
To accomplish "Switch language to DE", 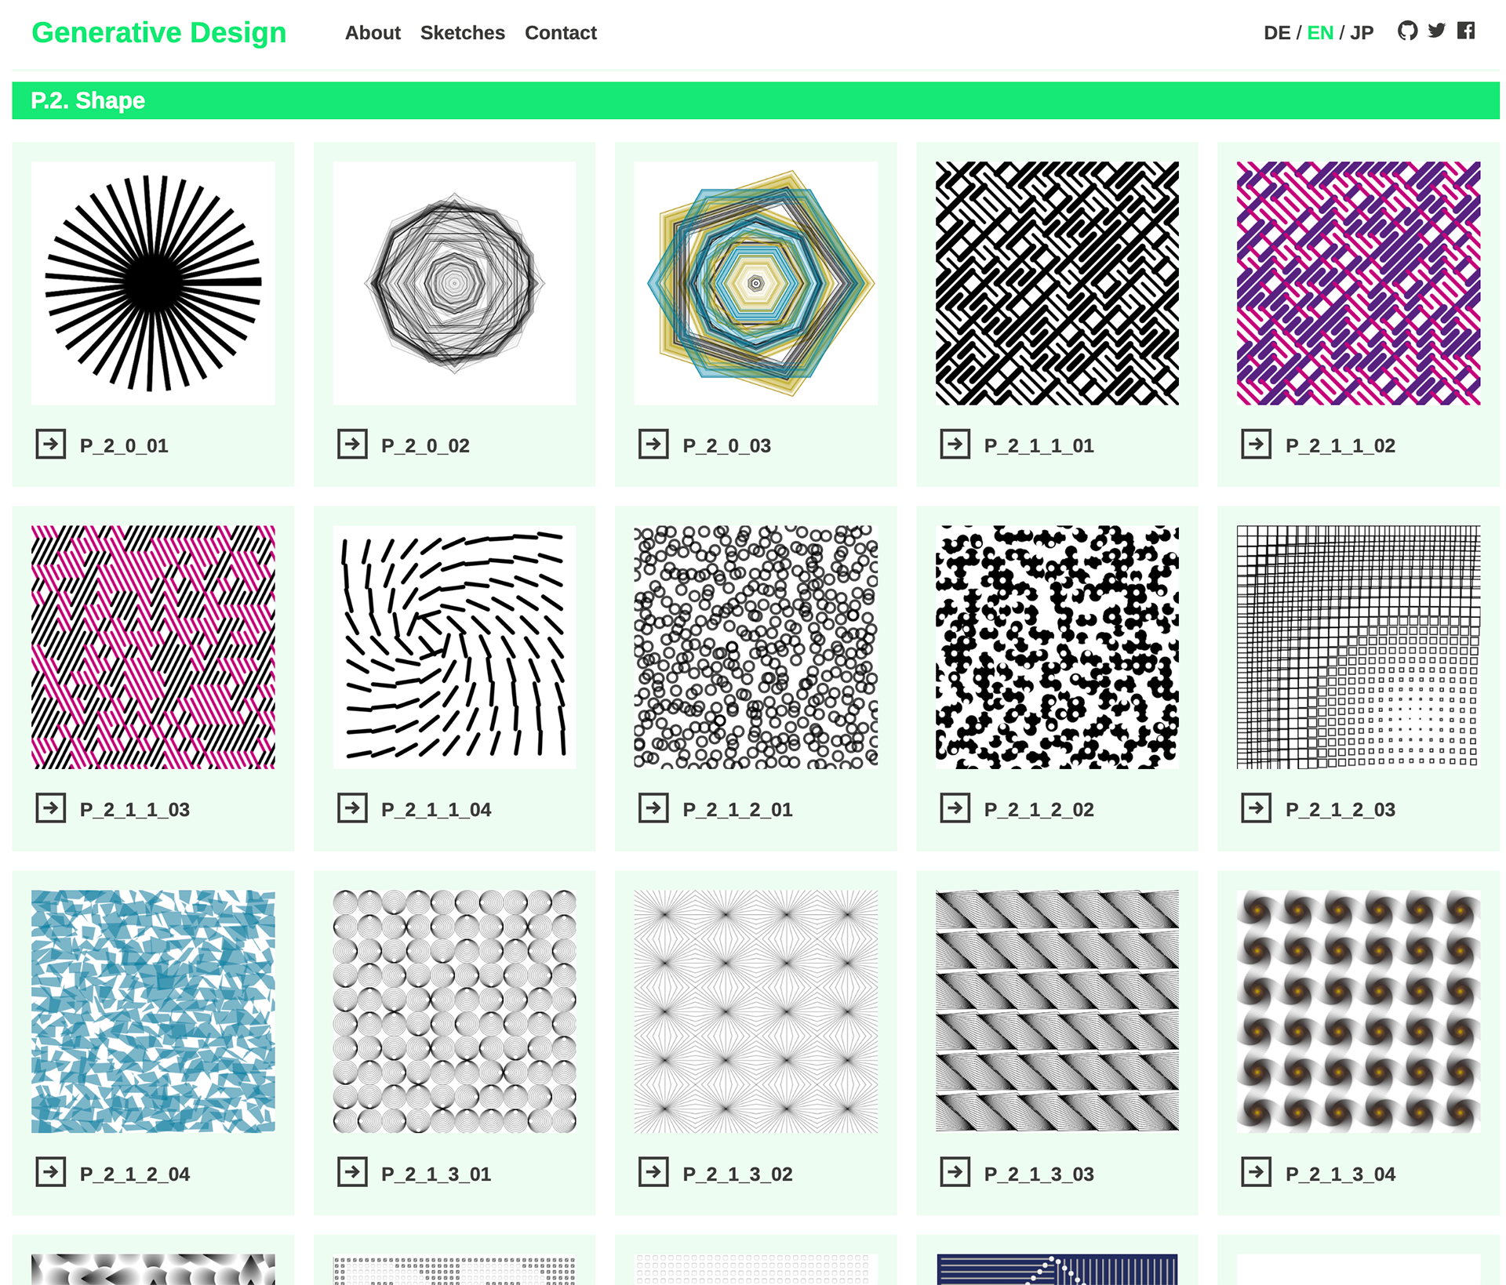I will click(1277, 33).
